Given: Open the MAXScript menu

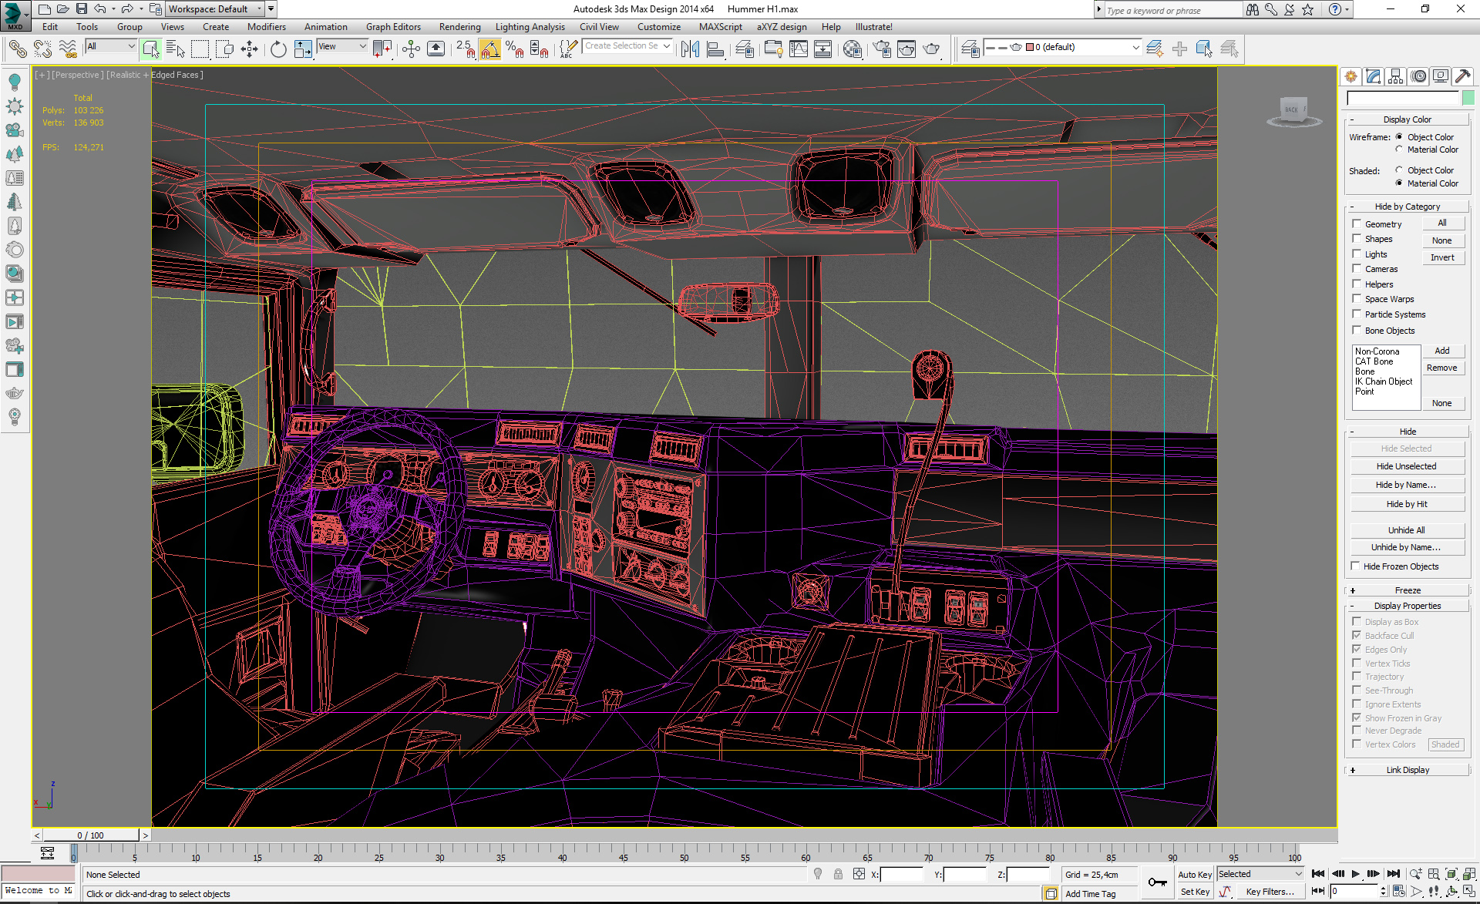Looking at the screenshot, I should pyautogui.click(x=720, y=27).
